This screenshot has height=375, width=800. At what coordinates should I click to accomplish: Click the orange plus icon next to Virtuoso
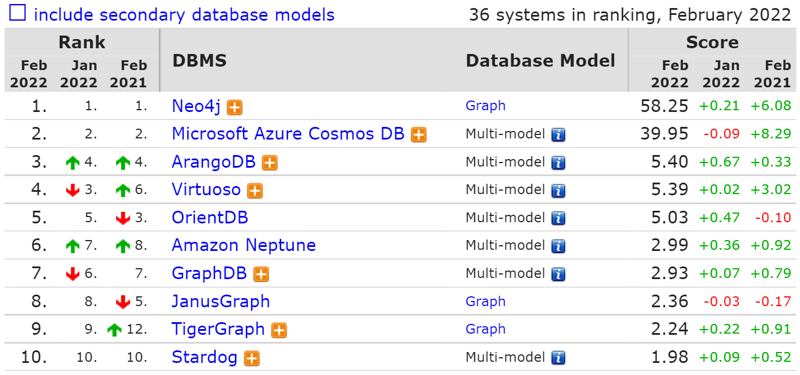pyautogui.click(x=255, y=191)
